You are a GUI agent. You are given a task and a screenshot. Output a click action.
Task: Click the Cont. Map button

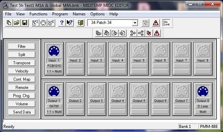click(x=22, y=79)
